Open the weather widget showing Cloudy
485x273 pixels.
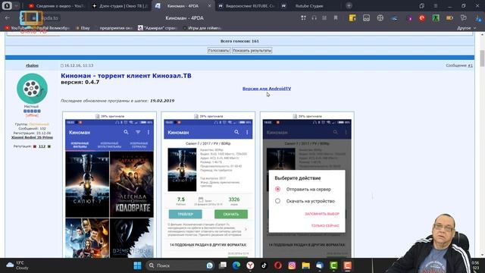[17, 265]
